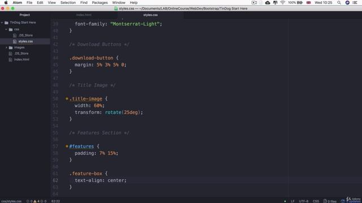Click the linter dot beside #features
Image resolution: width=362 pixels, height=203 pixels.
pos(67,146)
